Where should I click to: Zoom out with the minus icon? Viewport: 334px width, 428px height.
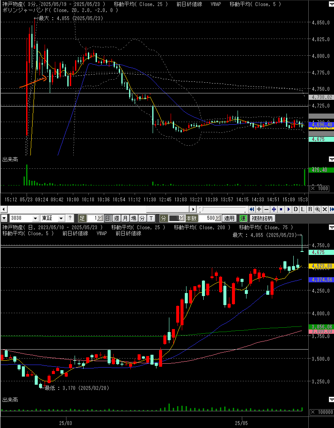266,210
